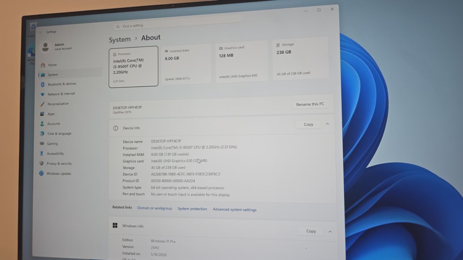Click the Storage icon on card
The width and height of the screenshot is (463, 260).
click(278, 45)
